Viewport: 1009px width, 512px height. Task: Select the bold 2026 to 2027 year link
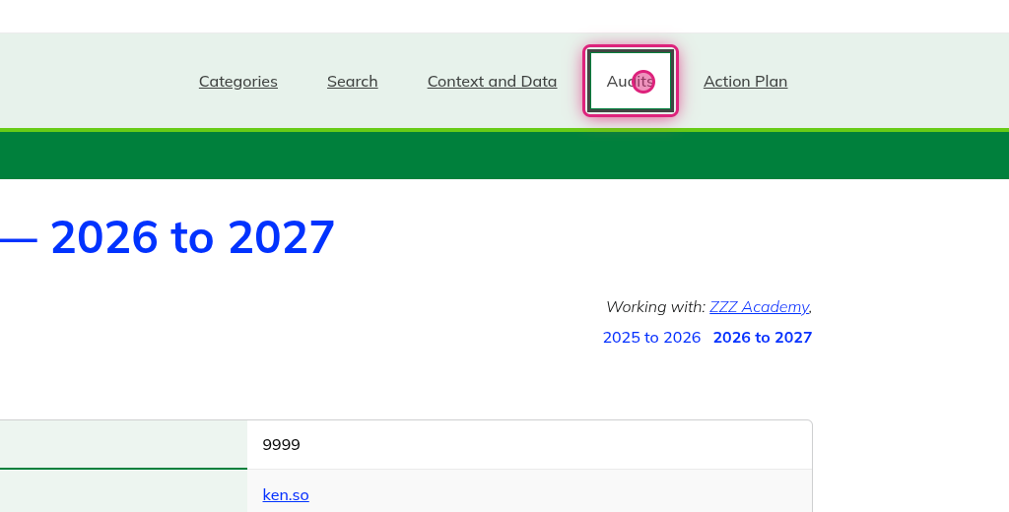click(x=763, y=337)
